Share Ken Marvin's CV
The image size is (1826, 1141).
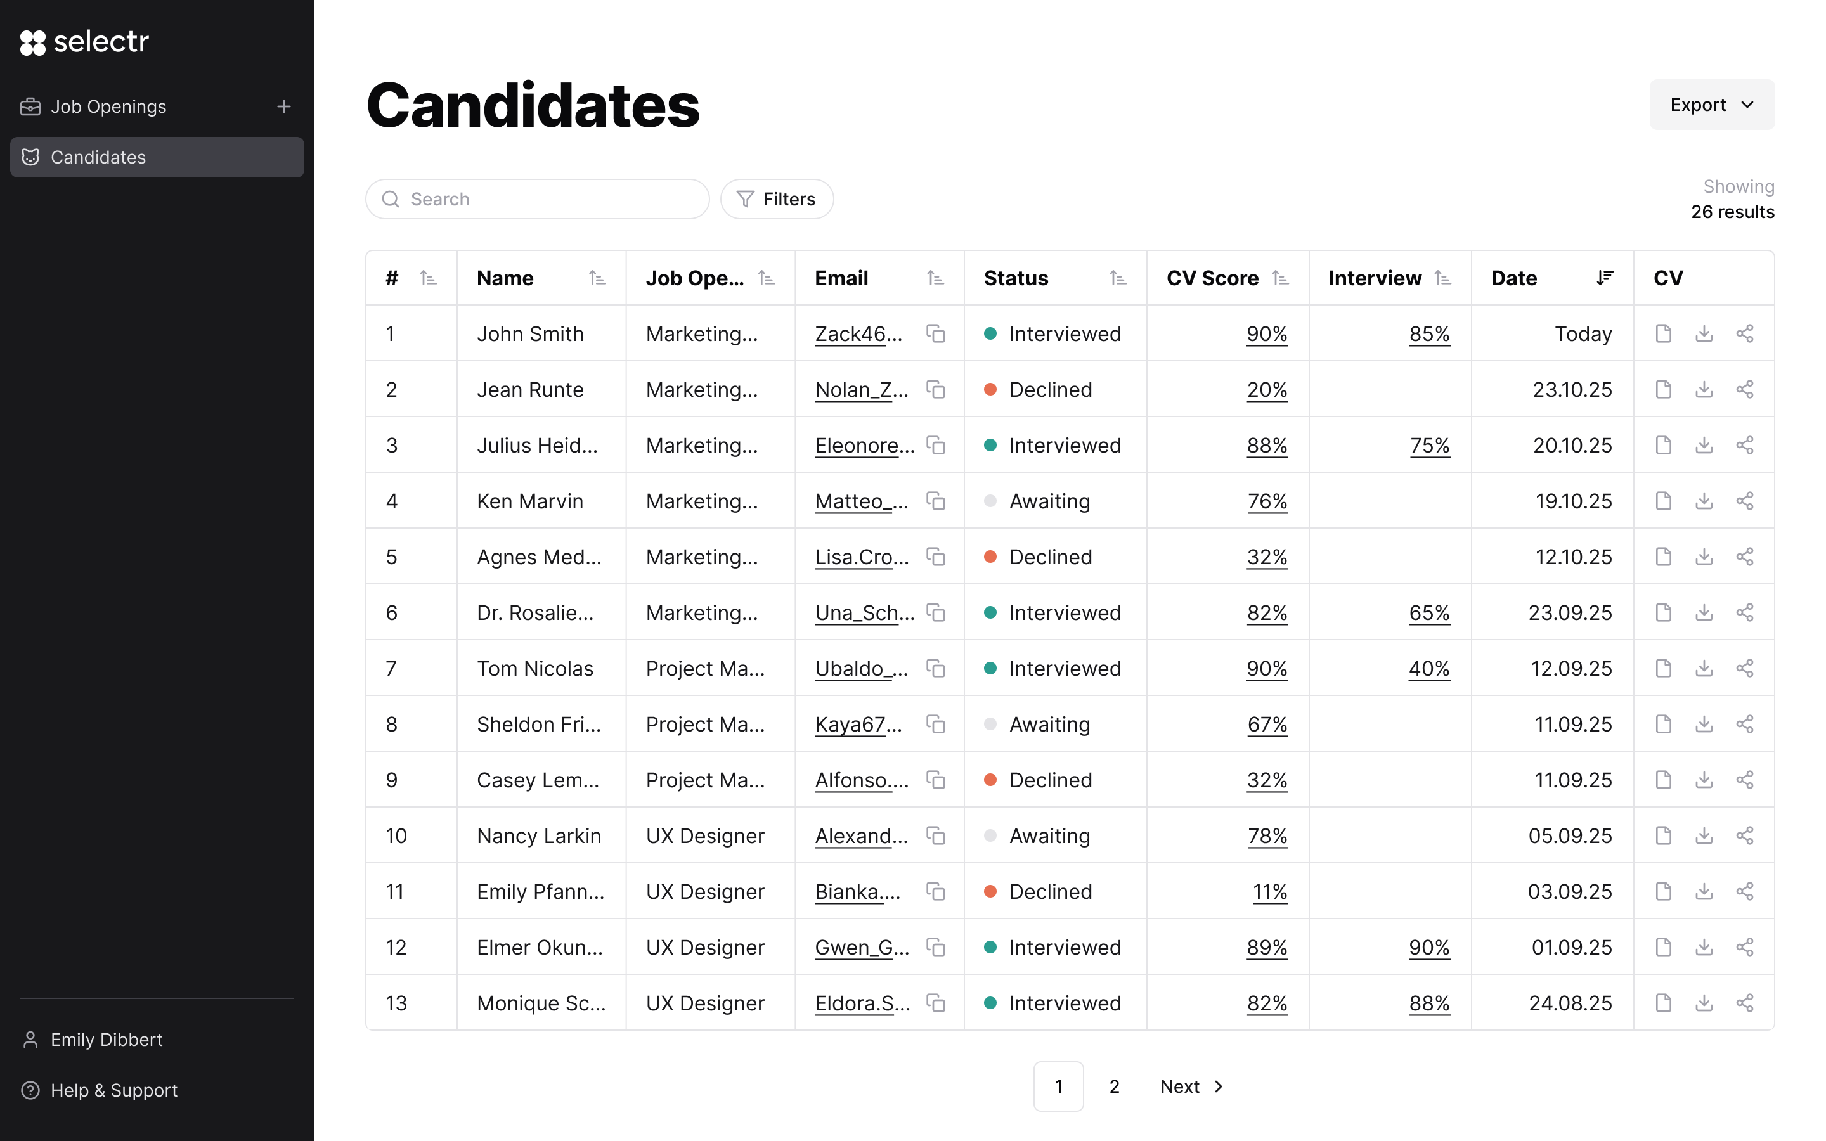click(x=1744, y=501)
